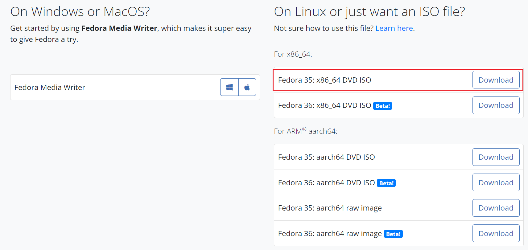528x250 pixels.
Task: Click 'Fedora 36: x86_64 DVD ISO' text
Action: (324, 105)
